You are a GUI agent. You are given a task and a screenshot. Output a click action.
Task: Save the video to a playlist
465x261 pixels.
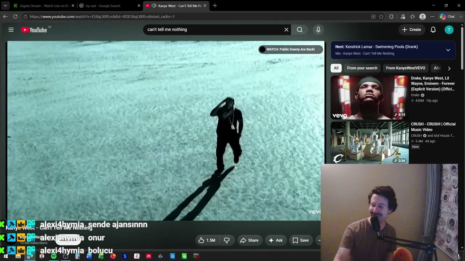[301, 240]
